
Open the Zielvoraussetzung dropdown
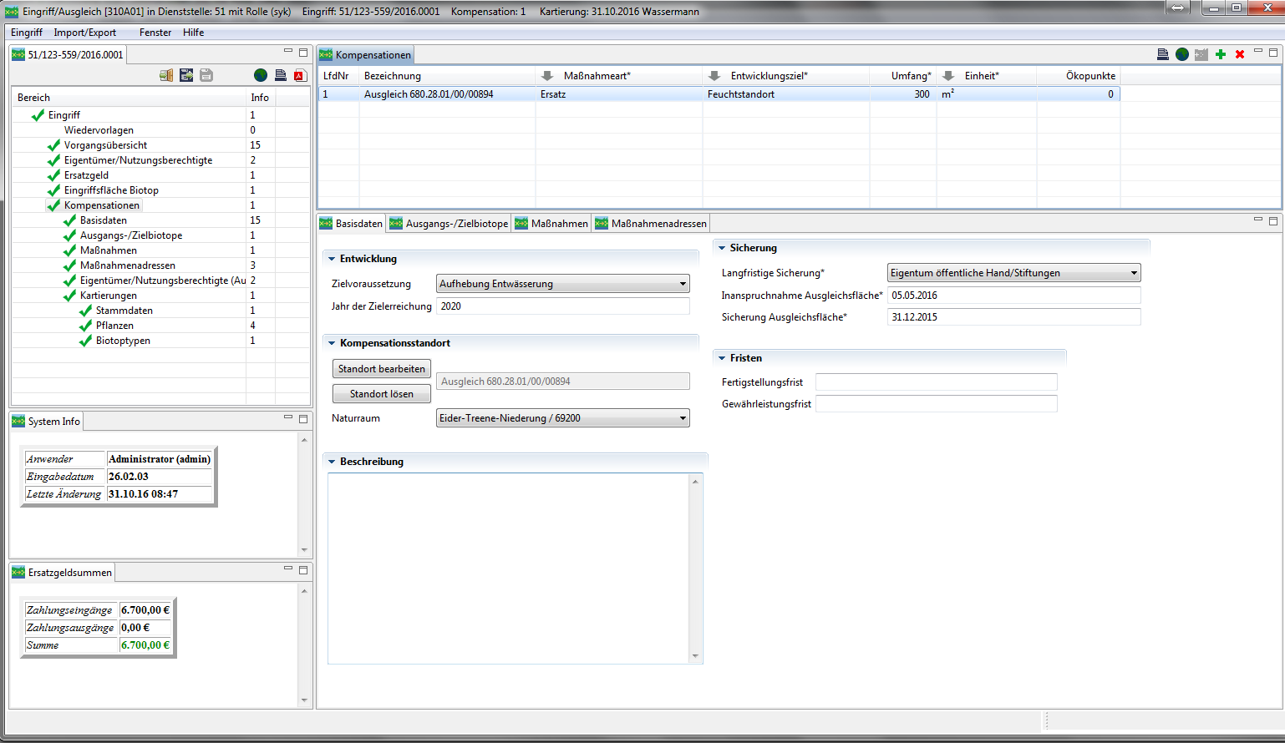pyautogui.click(x=683, y=284)
